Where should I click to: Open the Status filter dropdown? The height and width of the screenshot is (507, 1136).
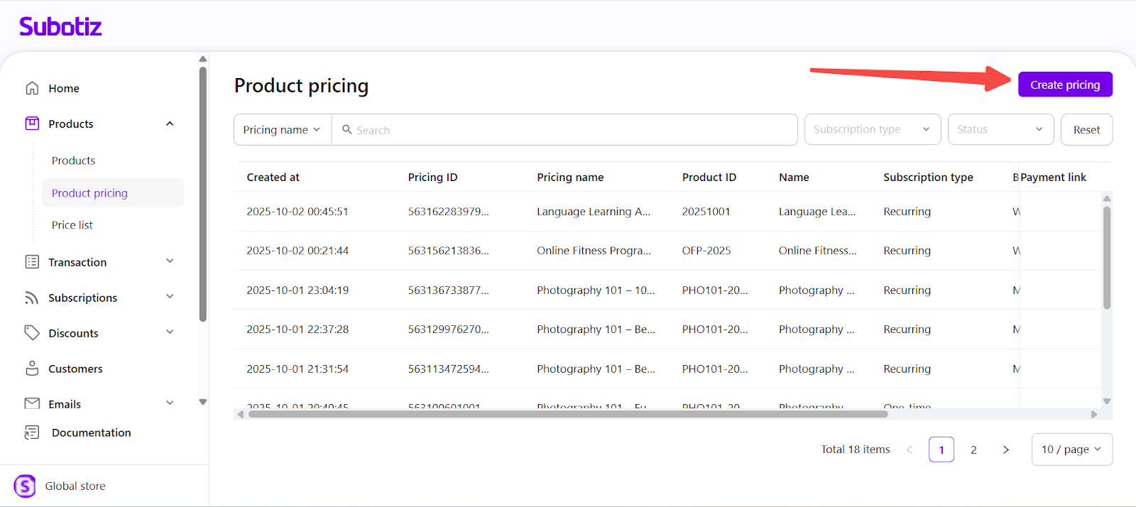[1000, 129]
